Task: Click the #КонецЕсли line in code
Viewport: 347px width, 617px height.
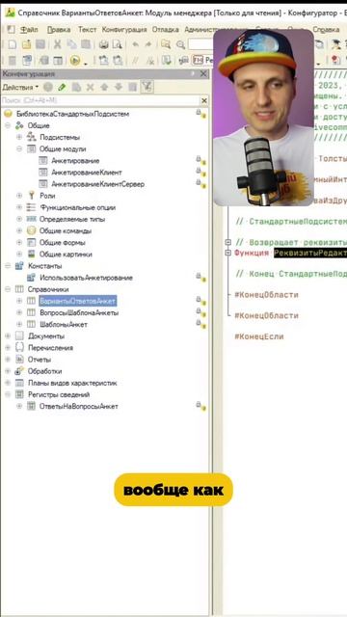Action: pyautogui.click(x=259, y=336)
